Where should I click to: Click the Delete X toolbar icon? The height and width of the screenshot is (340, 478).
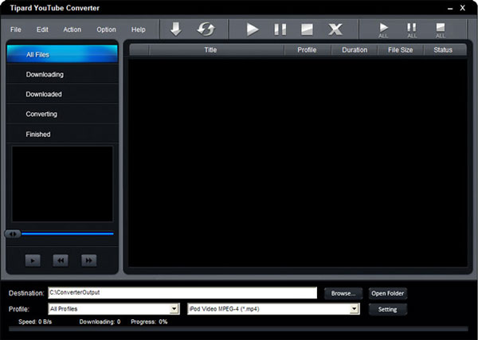click(335, 29)
